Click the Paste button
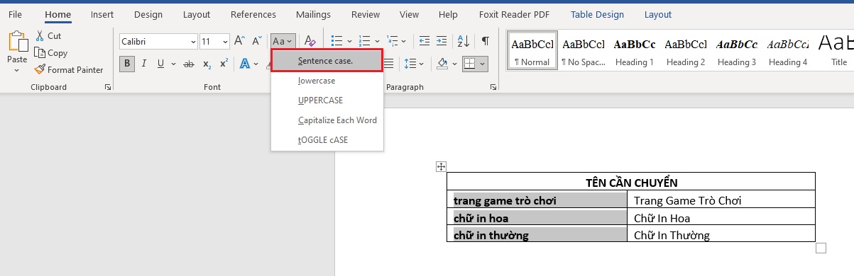 [x=17, y=53]
